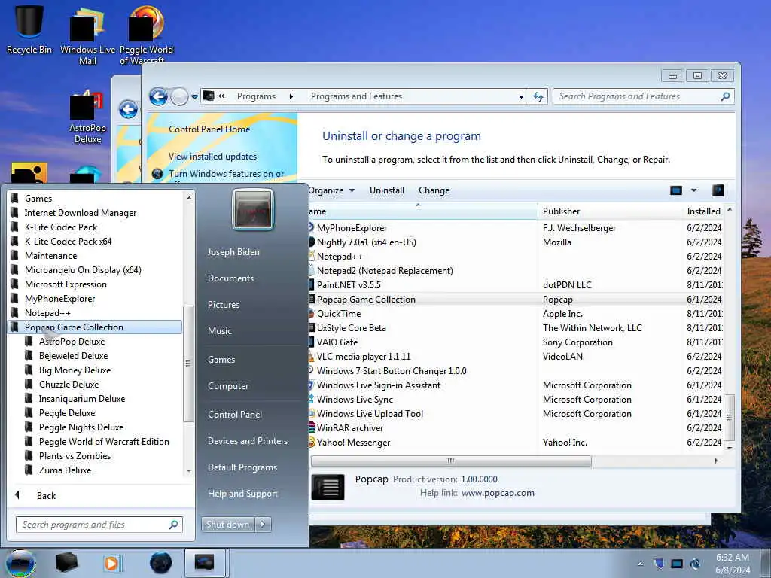771x578 pixels.
Task: Click the Popcap icon in details pane
Action: (328, 487)
